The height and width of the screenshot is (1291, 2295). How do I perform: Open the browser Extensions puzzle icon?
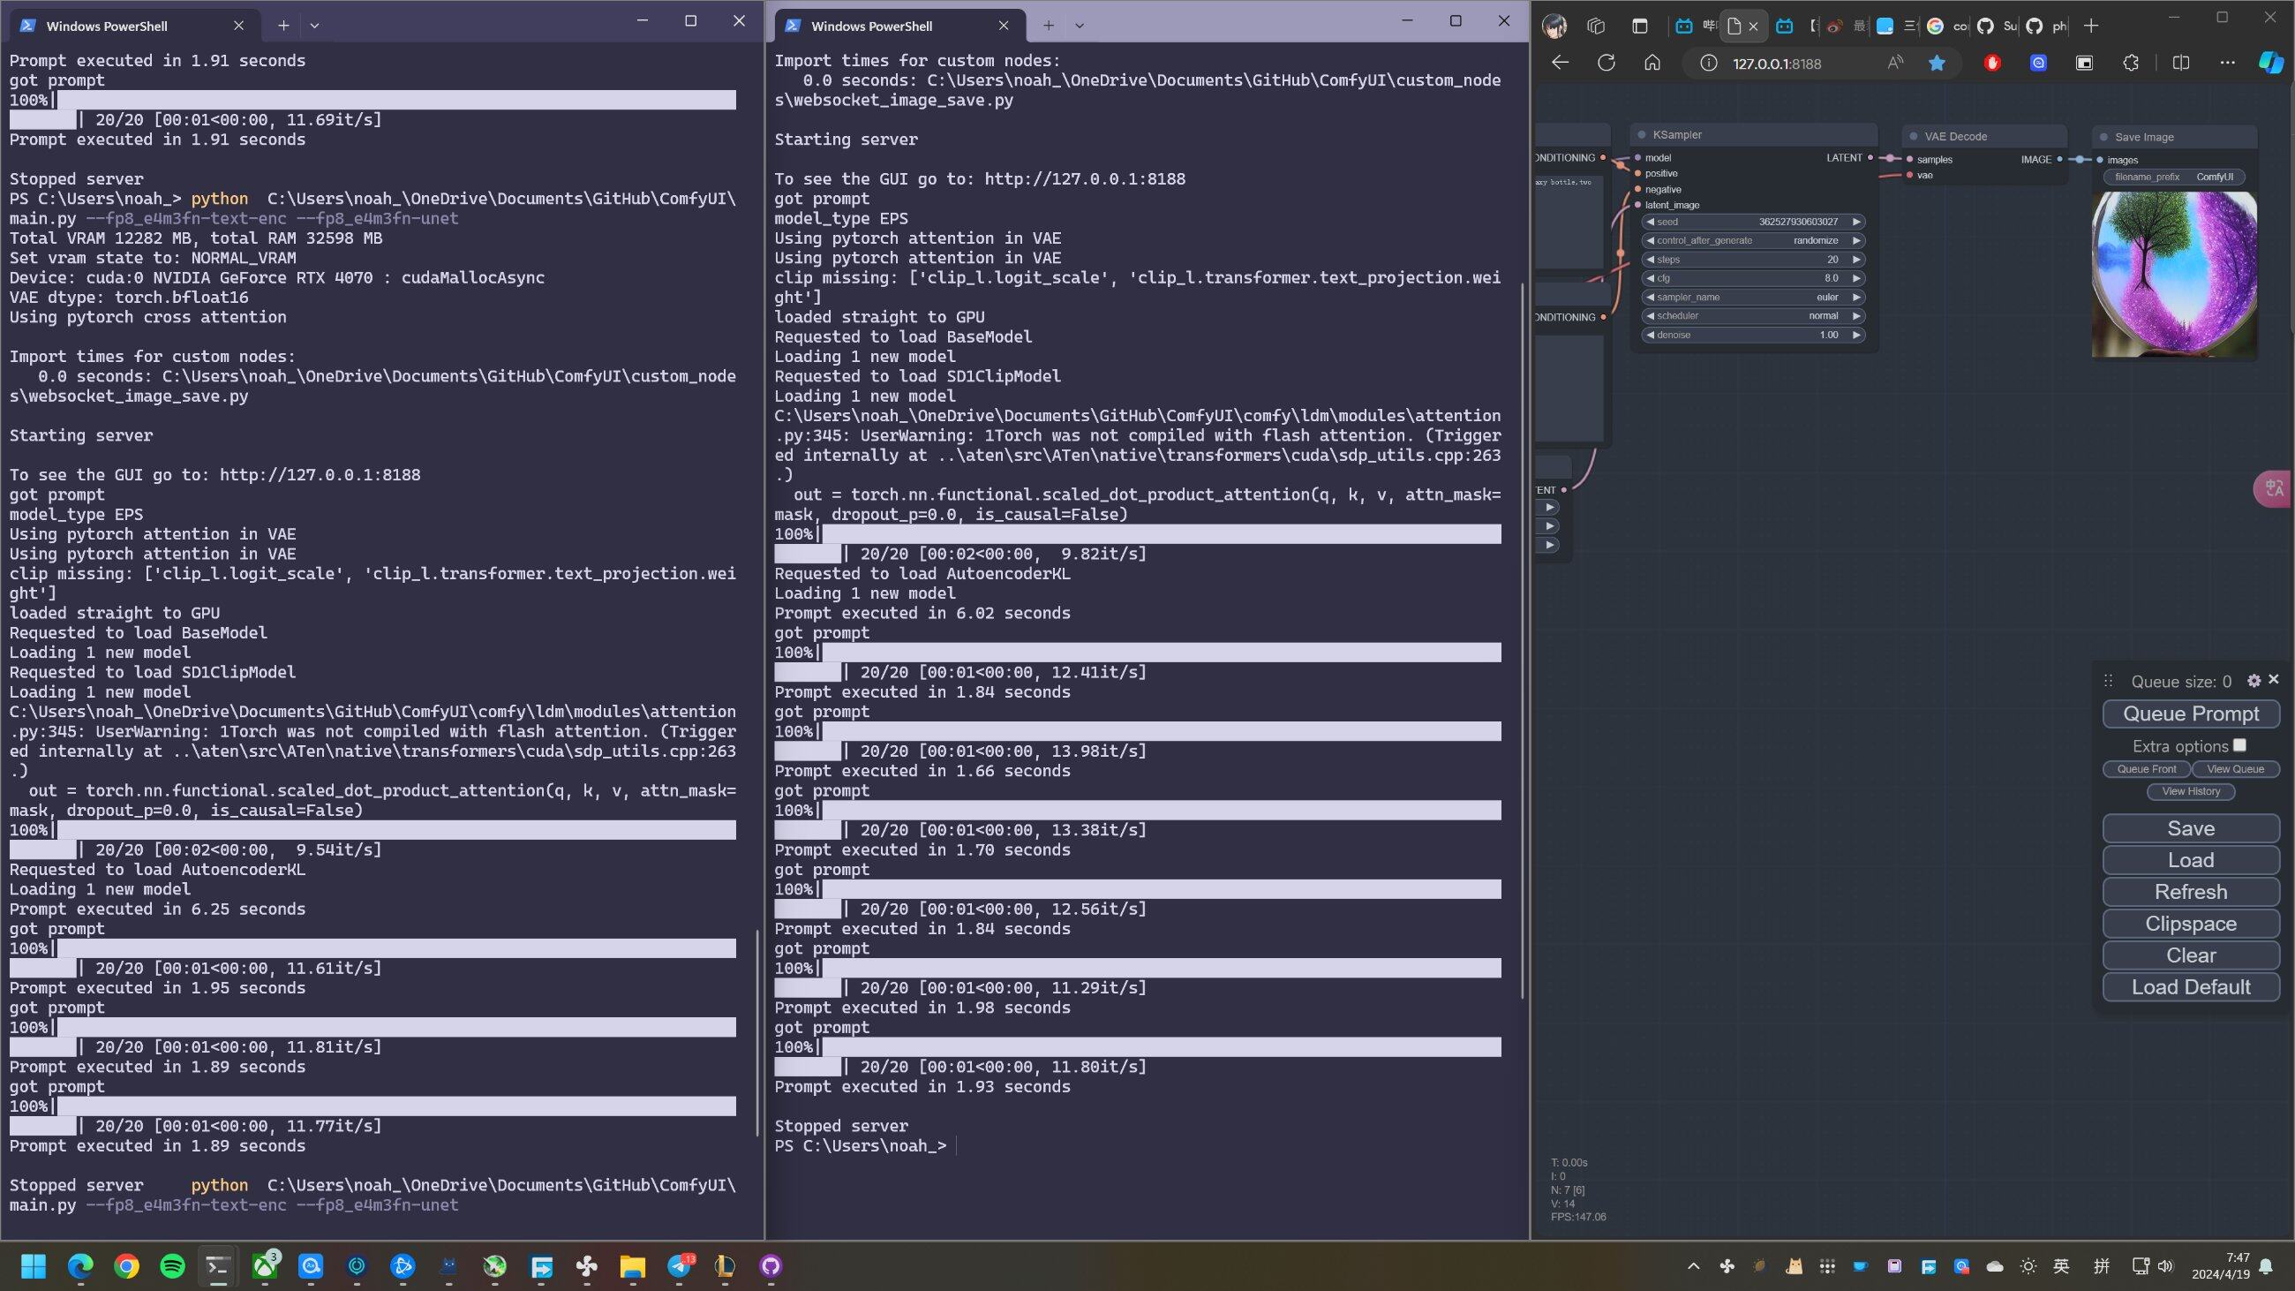click(x=2130, y=63)
